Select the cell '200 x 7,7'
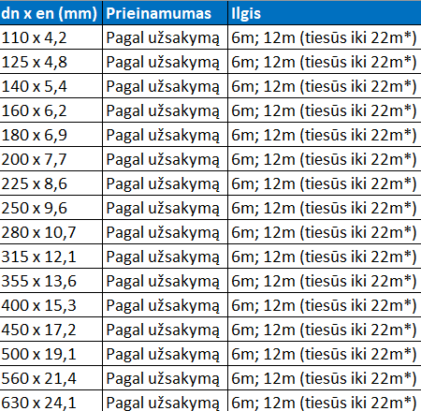 pyautogui.click(x=51, y=159)
